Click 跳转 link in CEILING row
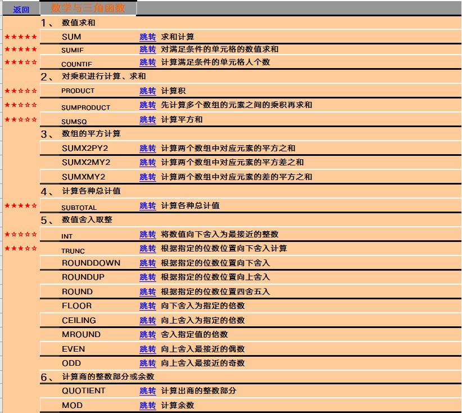This screenshot has width=462, height=413. coord(148,320)
